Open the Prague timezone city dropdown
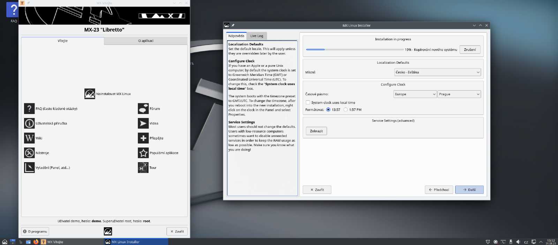 point(459,94)
